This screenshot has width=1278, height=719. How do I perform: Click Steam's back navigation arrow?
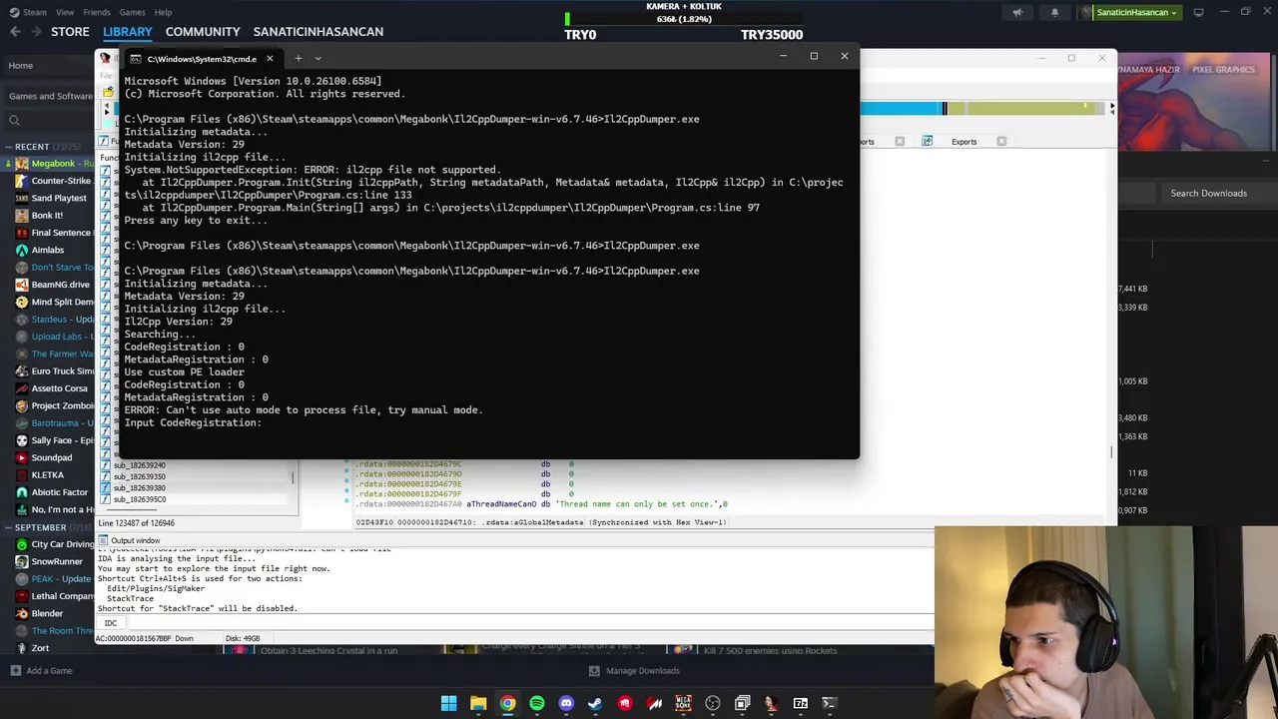pos(15,32)
